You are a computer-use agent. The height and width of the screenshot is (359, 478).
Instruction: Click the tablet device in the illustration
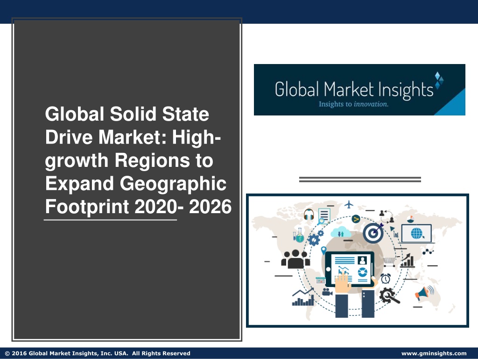pyautogui.click(x=350, y=269)
